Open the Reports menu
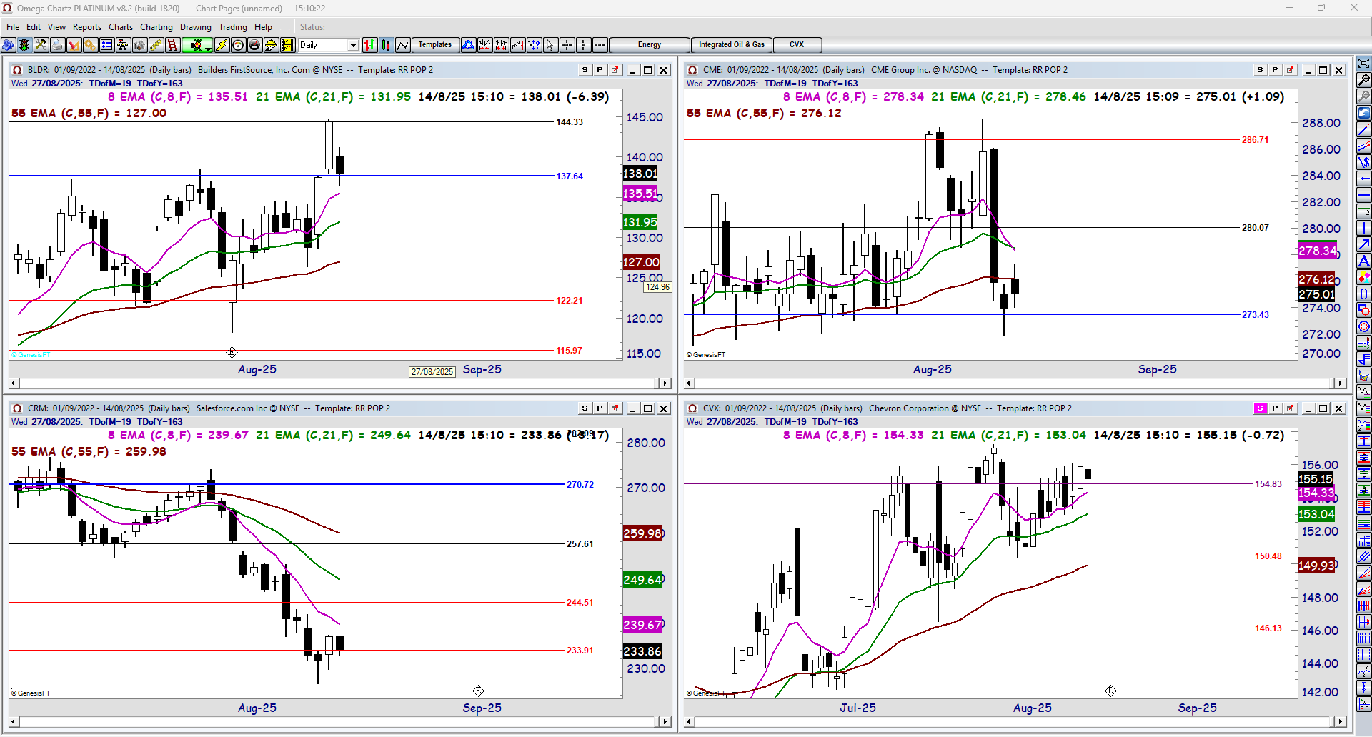1372x737 pixels. (x=87, y=27)
